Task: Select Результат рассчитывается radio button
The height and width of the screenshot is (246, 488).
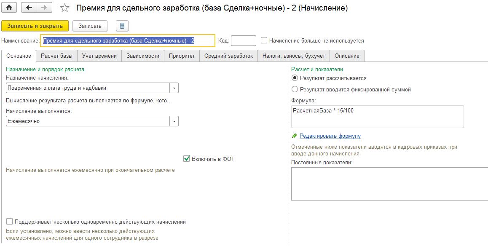Action: [x=295, y=78]
